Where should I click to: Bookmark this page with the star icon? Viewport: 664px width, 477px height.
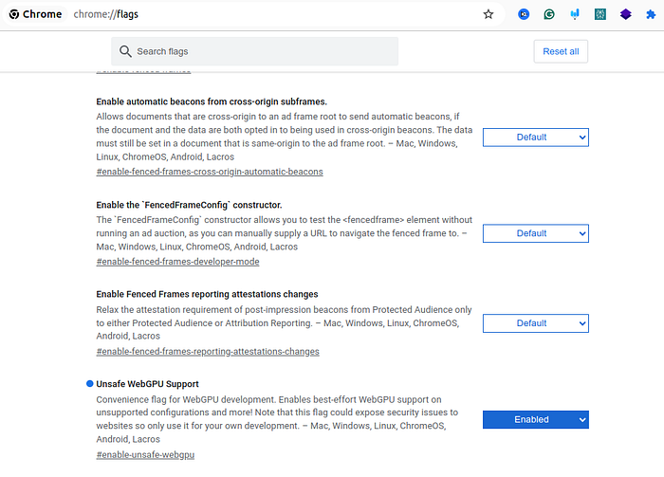pyautogui.click(x=489, y=14)
